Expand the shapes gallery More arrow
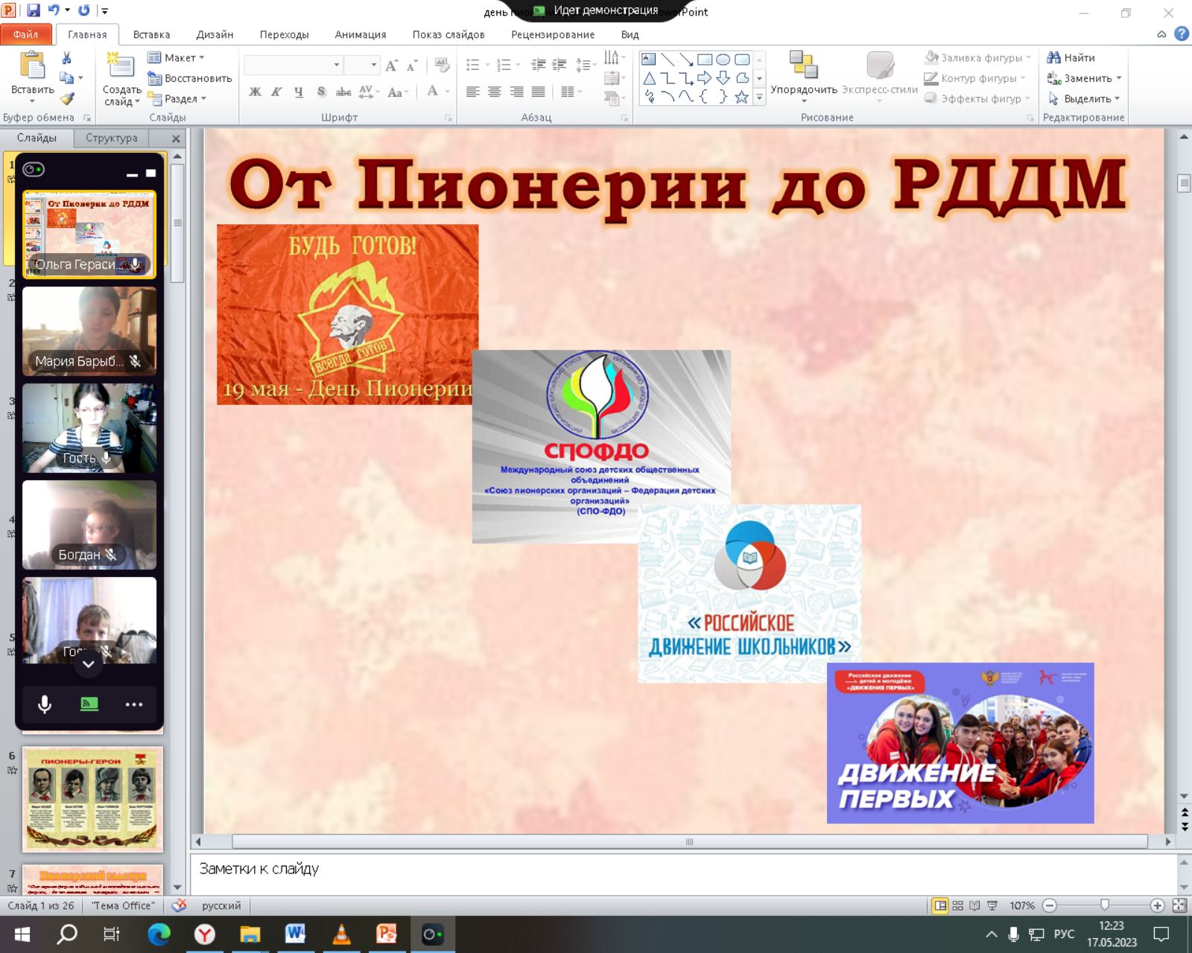This screenshot has height=953, width=1192. click(759, 97)
